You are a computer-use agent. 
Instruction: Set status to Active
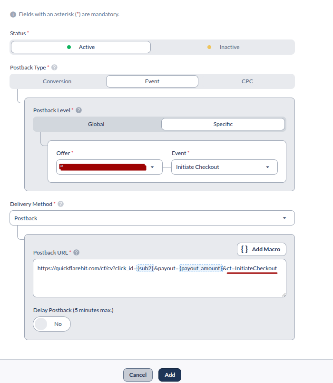[80, 47]
